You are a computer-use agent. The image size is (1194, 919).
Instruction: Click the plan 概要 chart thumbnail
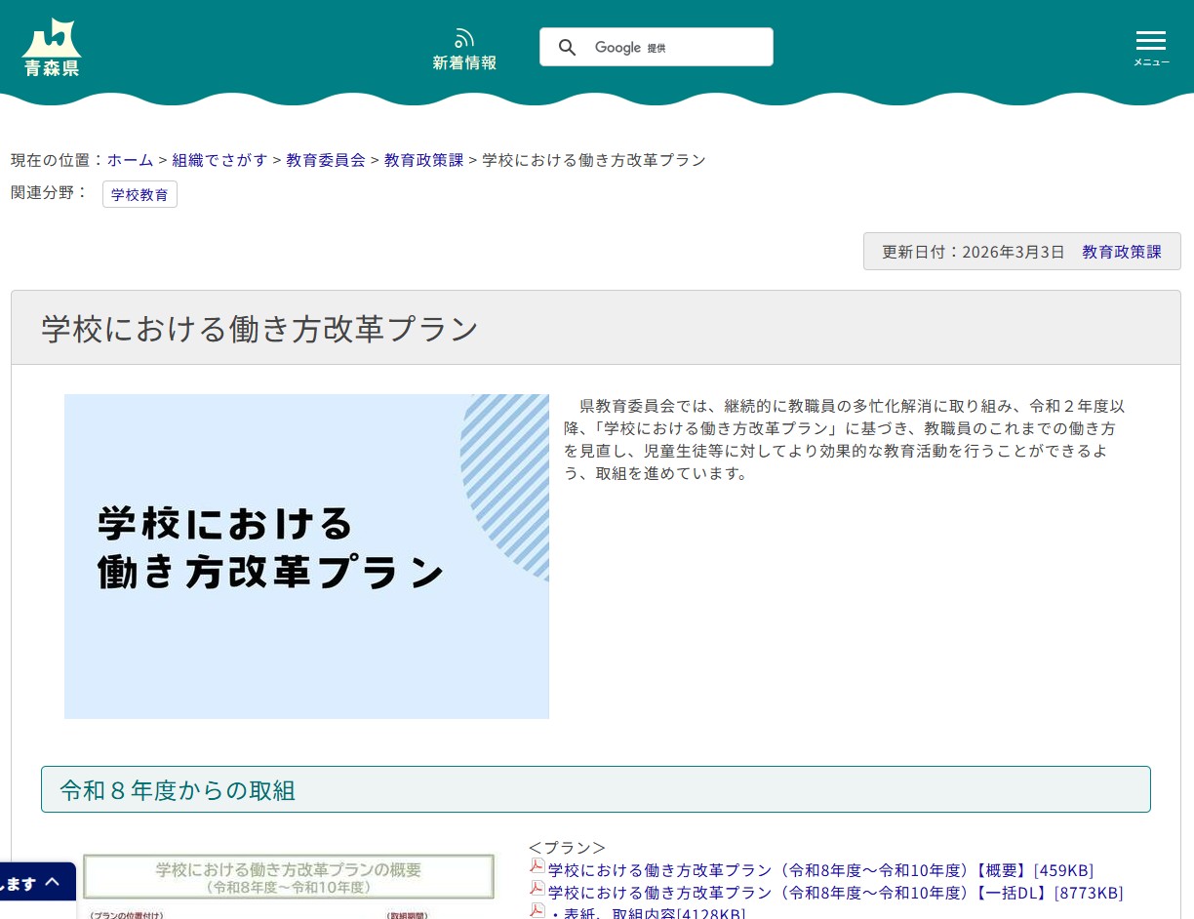pyautogui.click(x=288, y=885)
